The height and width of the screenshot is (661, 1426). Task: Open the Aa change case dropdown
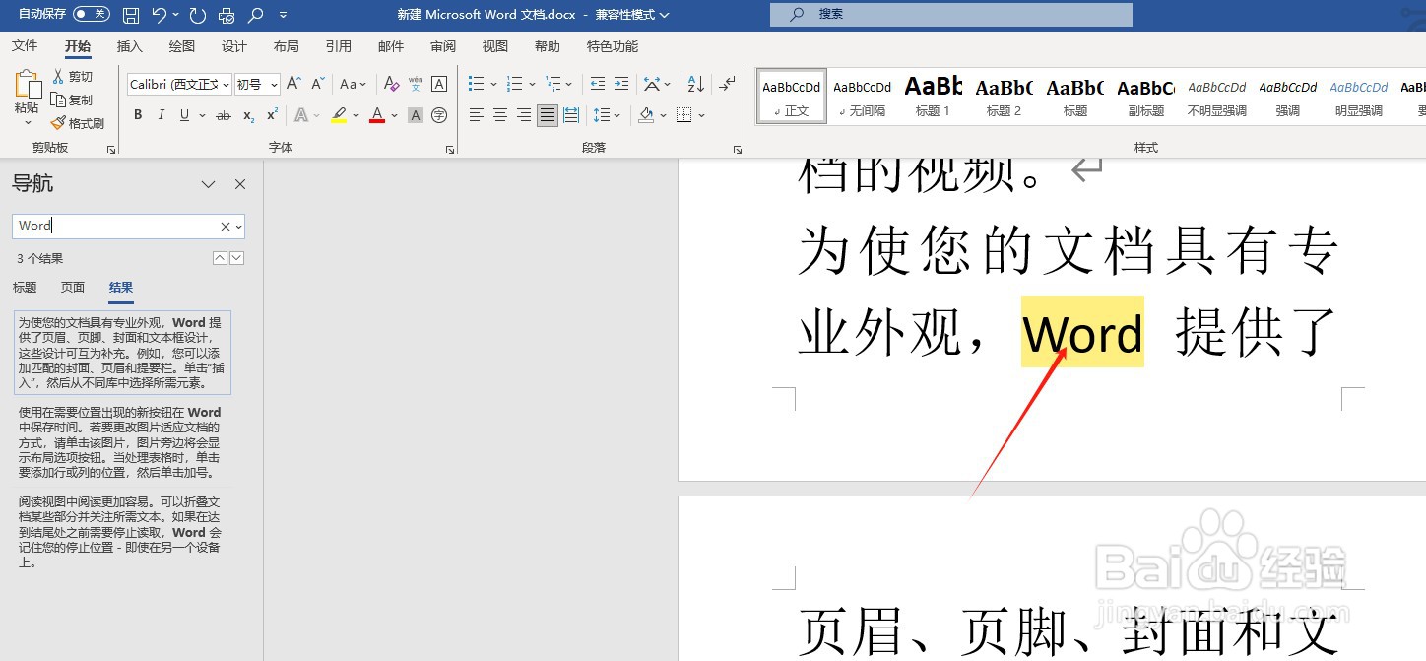353,85
